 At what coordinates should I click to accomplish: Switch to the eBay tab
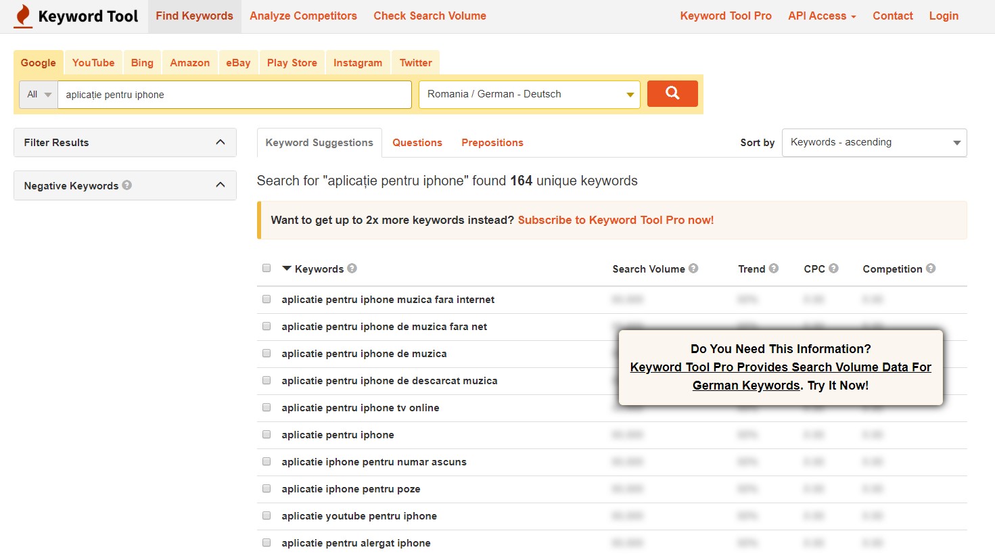[238, 63]
